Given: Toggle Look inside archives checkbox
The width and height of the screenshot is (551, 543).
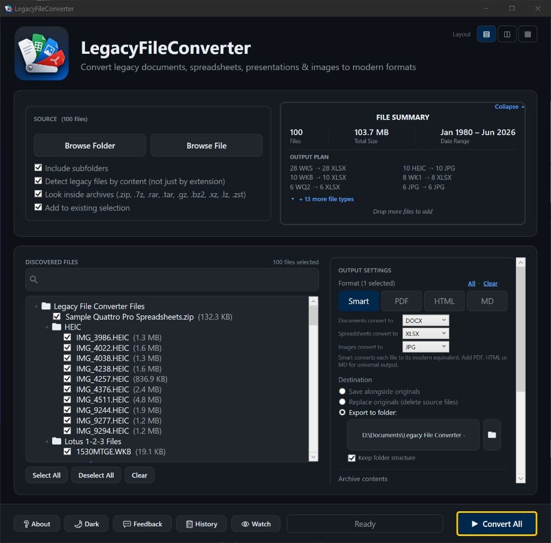Looking at the screenshot, I should click(x=38, y=194).
